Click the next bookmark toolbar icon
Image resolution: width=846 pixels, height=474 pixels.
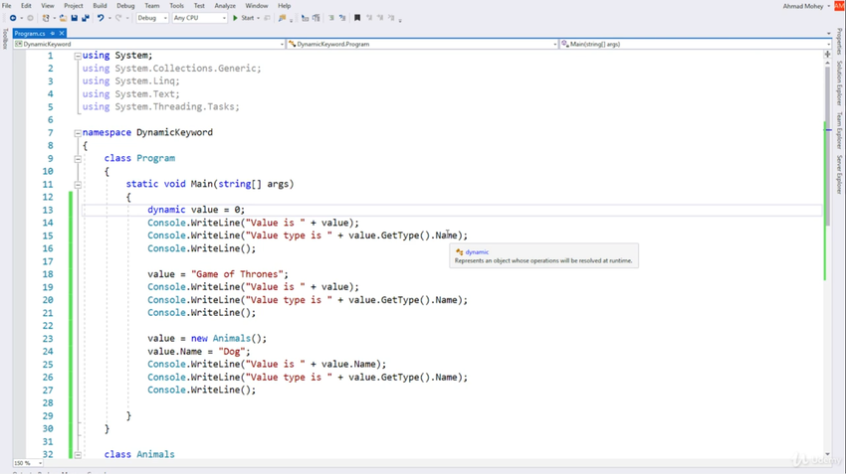click(380, 18)
